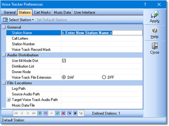Click the Default Station status bar text
The image size is (169, 126).
[x=13, y=120]
